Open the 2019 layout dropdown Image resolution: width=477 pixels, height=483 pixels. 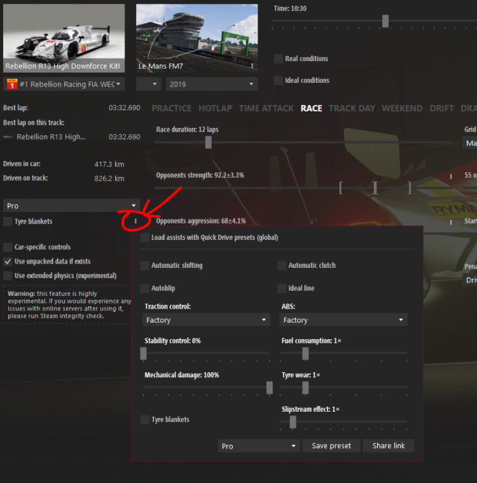(212, 84)
